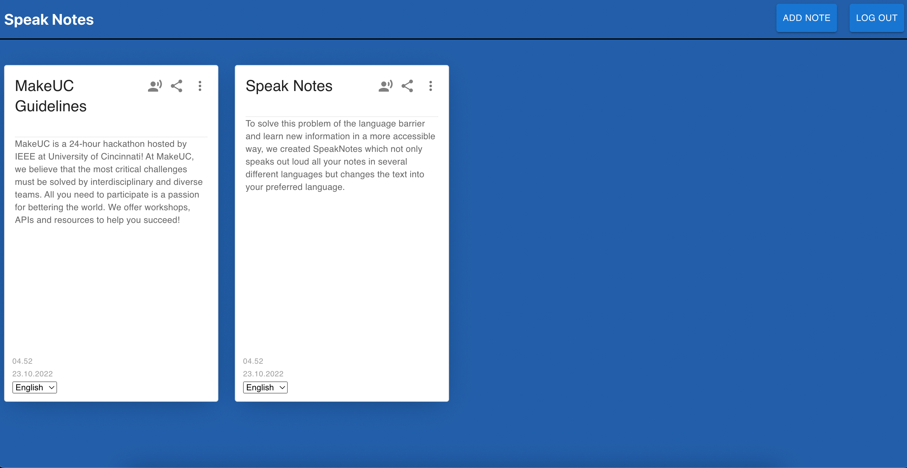
Task: Open three-dot menu on Speak Notes card
Action: (x=430, y=86)
